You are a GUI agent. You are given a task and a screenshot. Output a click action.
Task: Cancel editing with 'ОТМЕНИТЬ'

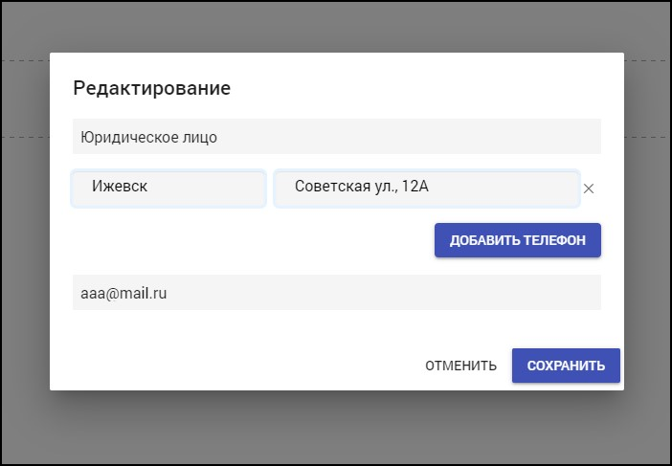click(460, 366)
